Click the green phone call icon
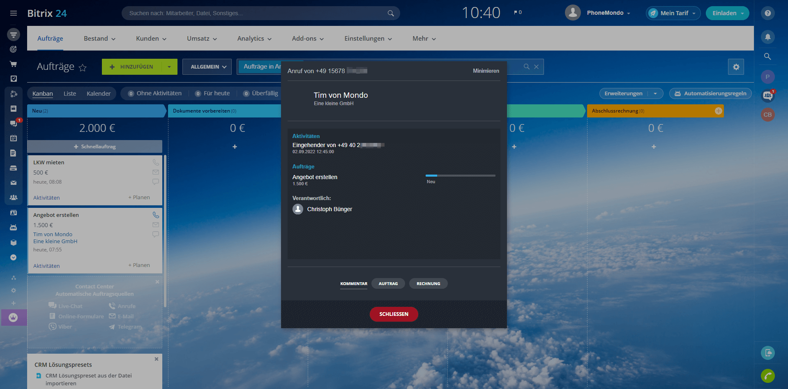 click(x=767, y=375)
